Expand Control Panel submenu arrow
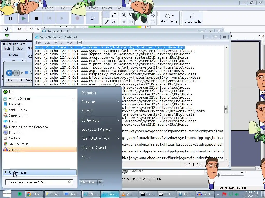This screenshot has height=198, width=265. 118,121
